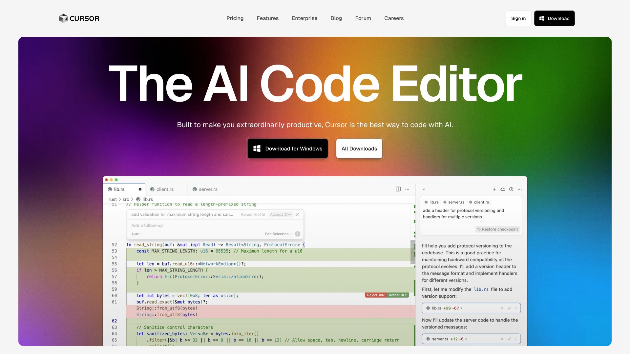Click line number 52 in gutter
This screenshot has width=630, height=354.
114,245
